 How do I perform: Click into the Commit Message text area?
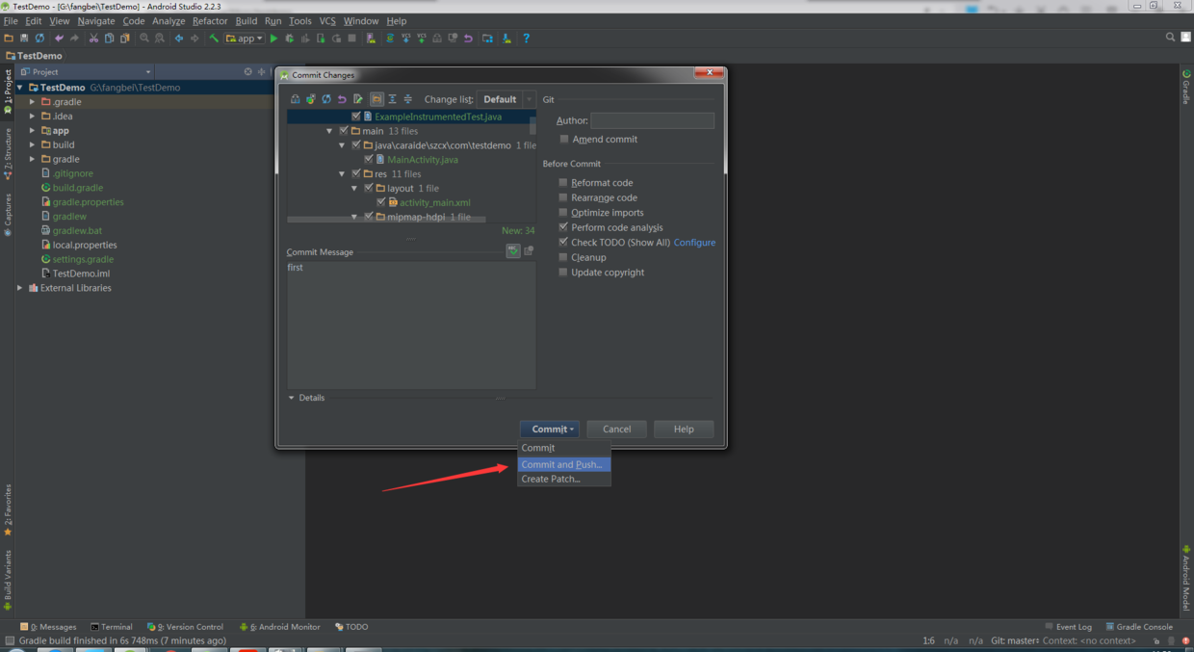(411, 325)
